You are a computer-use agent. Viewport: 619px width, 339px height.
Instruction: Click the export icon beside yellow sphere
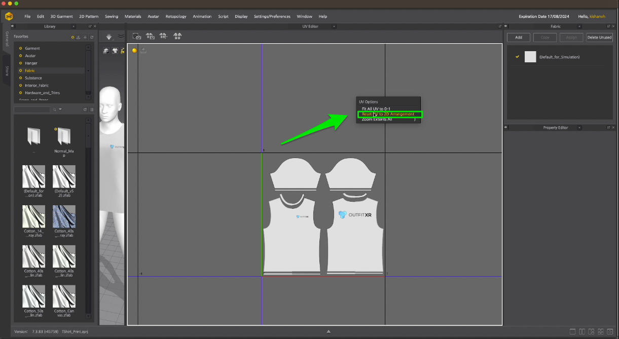coord(143,50)
